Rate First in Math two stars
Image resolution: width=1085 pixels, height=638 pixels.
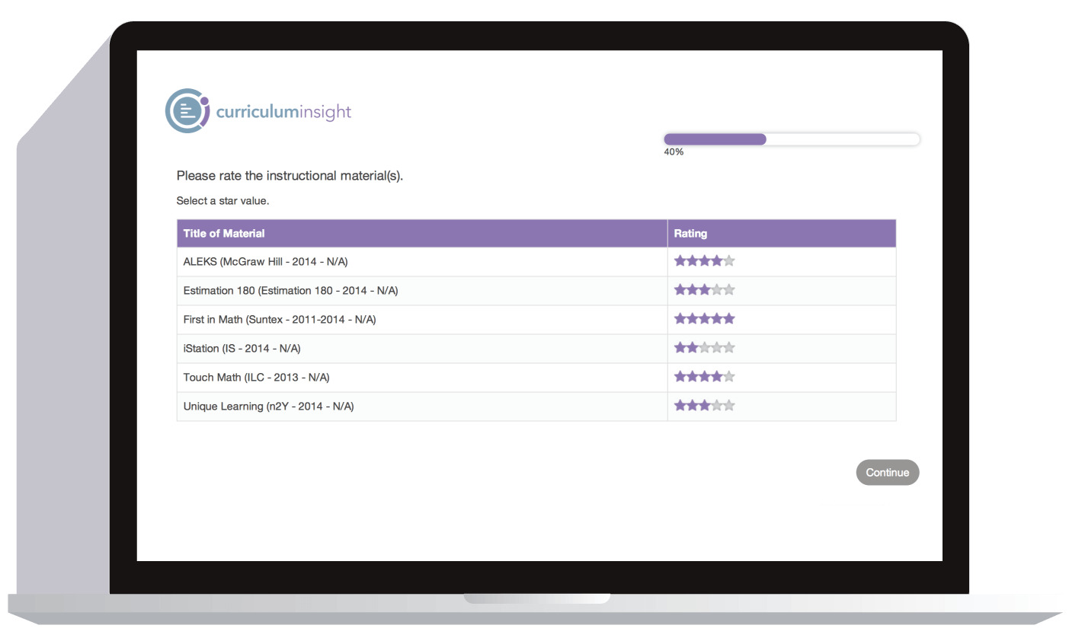[x=693, y=319]
